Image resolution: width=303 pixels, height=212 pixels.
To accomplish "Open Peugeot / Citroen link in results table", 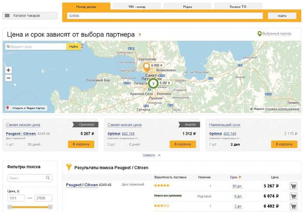I will (x=82, y=185).
